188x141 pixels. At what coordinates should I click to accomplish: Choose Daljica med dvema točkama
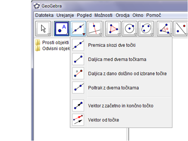(x=121, y=59)
